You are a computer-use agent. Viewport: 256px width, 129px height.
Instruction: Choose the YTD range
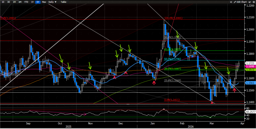point(26,2)
